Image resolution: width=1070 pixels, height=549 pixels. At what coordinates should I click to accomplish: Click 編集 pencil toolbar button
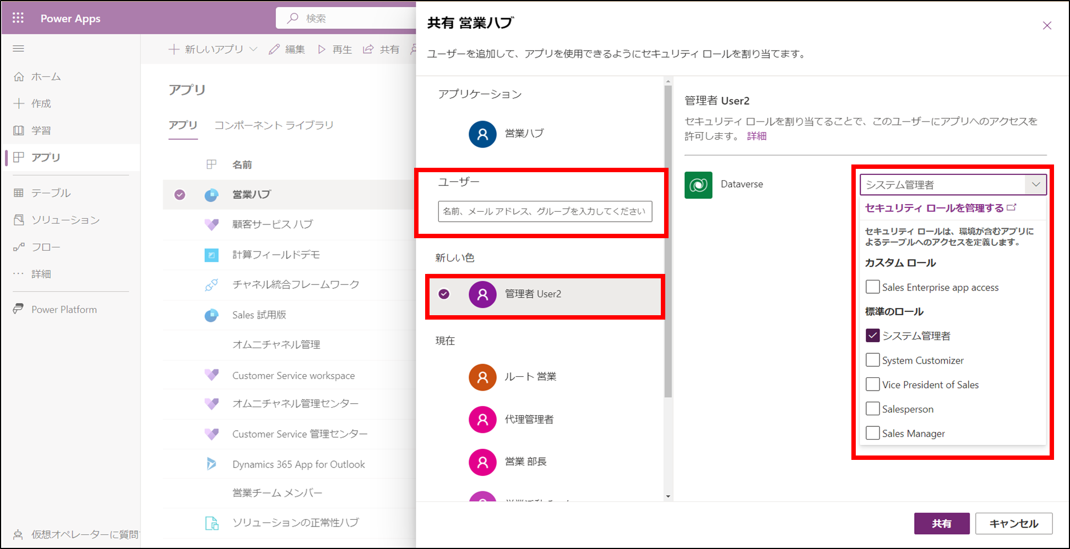point(287,50)
